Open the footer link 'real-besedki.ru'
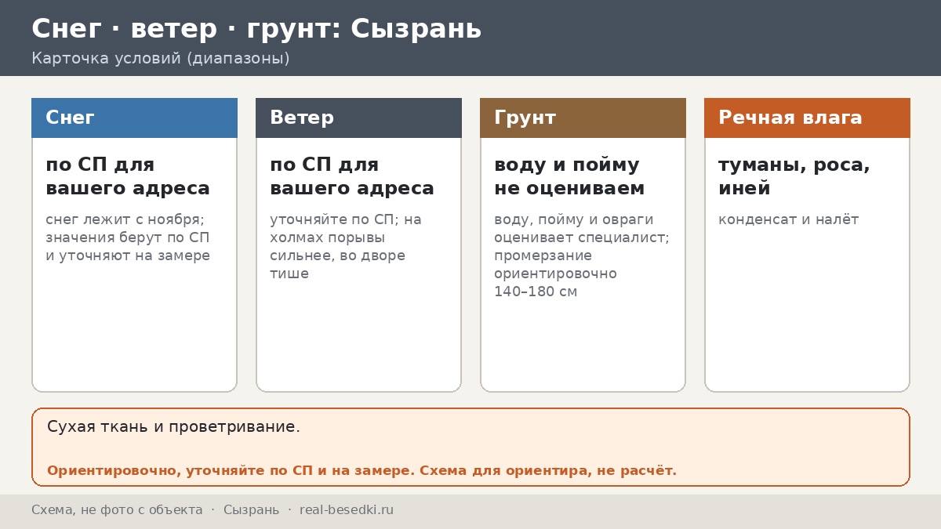941x529 pixels. click(x=347, y=510)
